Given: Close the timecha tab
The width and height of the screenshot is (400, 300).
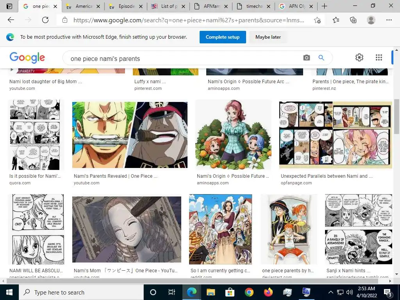Looking at the screenshot, I should pos(268,6).
